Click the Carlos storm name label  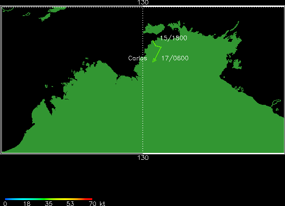[x=138, y=58]
